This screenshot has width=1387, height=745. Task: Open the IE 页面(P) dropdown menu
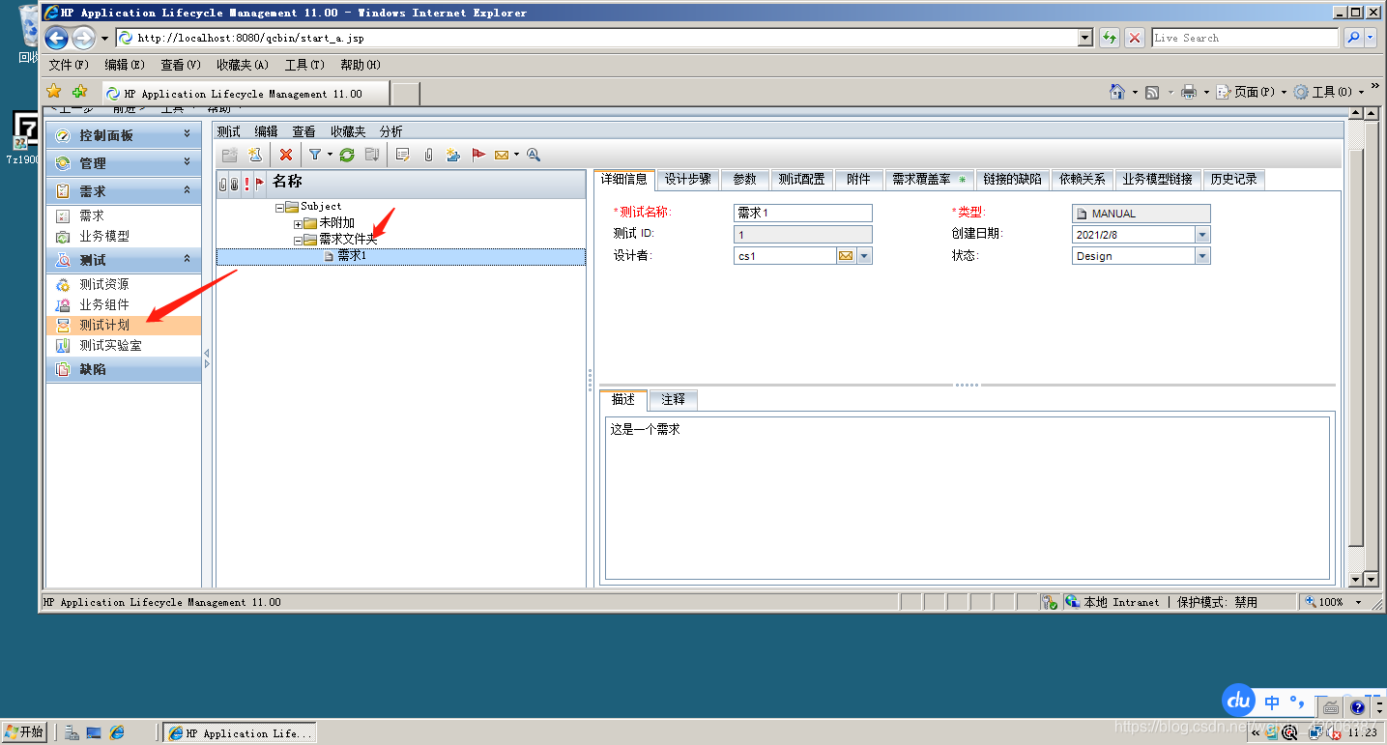click(1252, 92)
